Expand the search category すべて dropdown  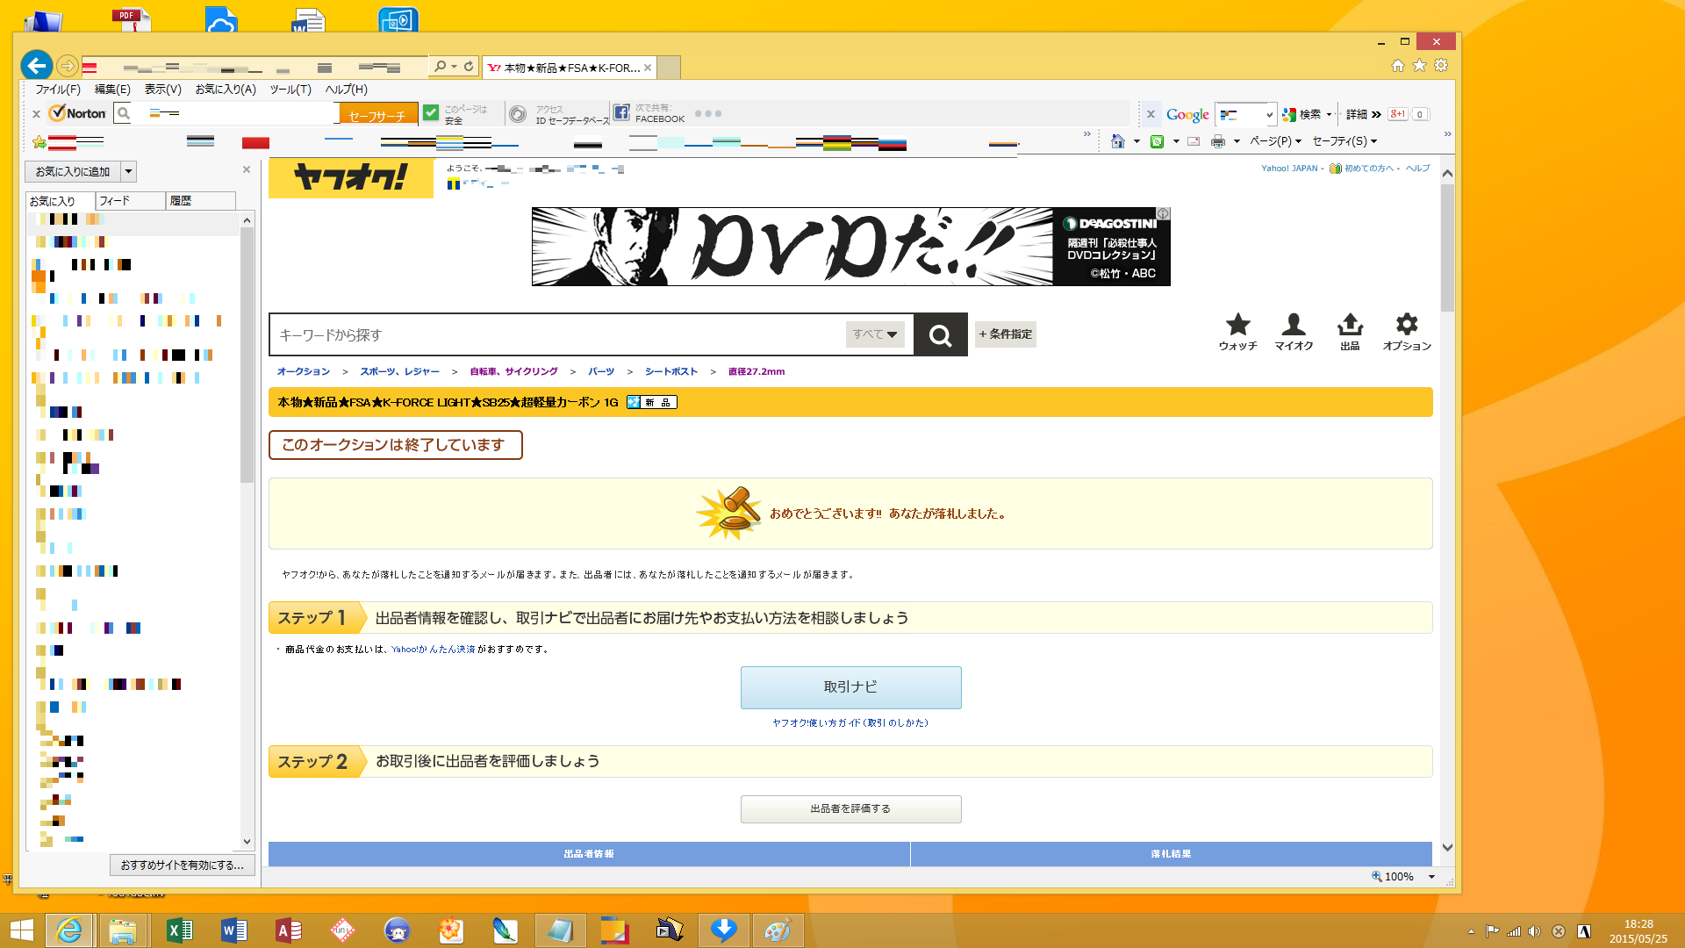(875, 334)
